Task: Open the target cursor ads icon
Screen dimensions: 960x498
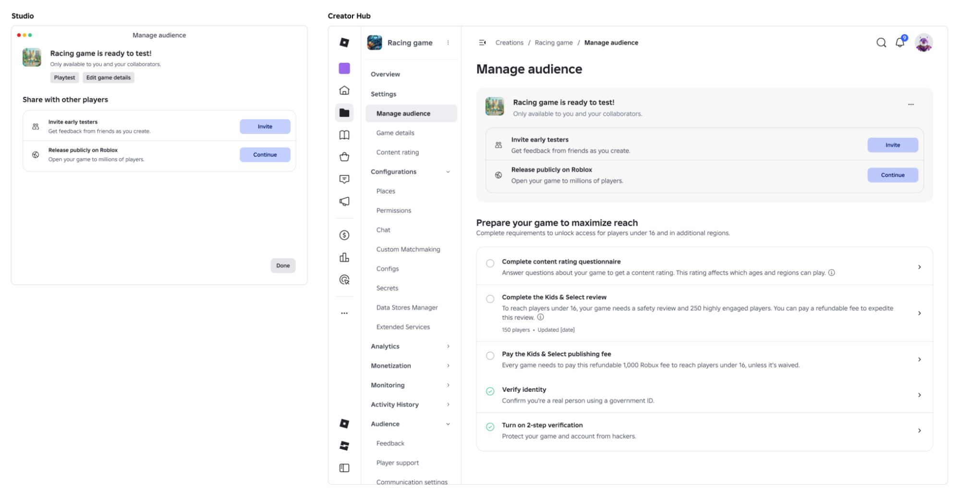Action: [x=344, y=279]
